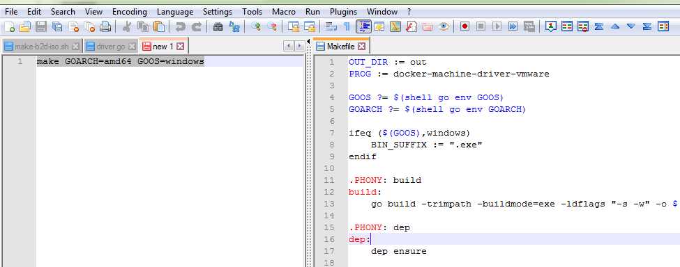The width and height of the screenshot is (680, 267).
Task: Run the macro multiple times with the fast-forward icon
Action: 513,27
